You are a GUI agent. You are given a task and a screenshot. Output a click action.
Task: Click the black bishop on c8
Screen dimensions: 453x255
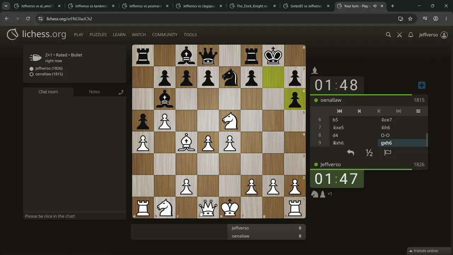[x=187, y=56]
